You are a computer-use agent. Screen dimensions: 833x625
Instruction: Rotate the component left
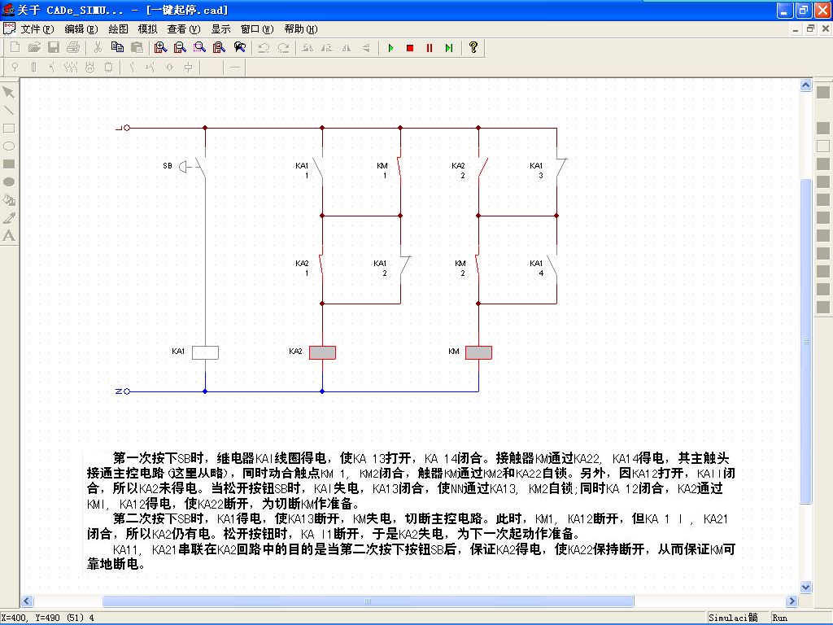(307, 48)
